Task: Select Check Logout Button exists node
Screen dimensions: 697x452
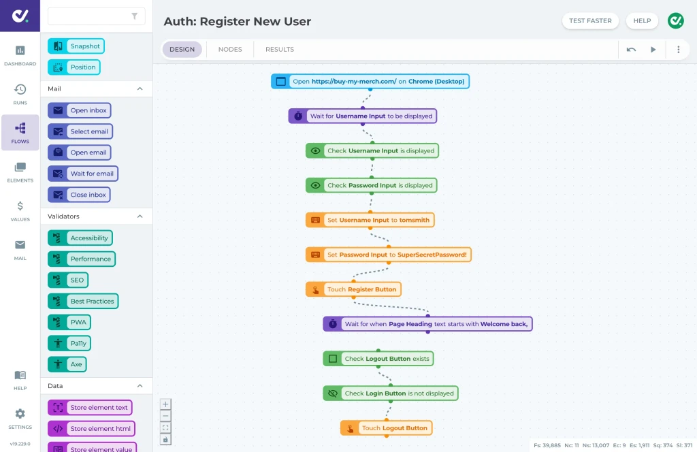Action: point(378,359)
